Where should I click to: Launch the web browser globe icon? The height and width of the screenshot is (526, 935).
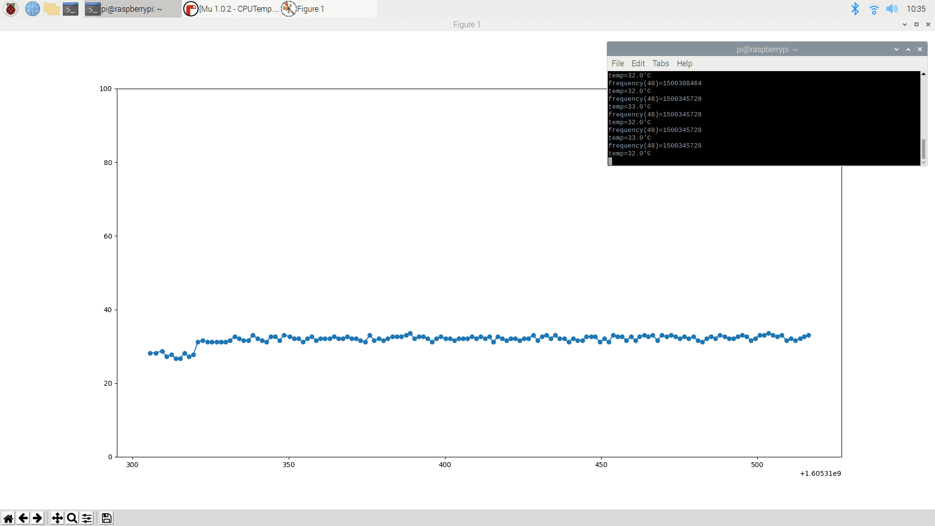coord(32,9)
